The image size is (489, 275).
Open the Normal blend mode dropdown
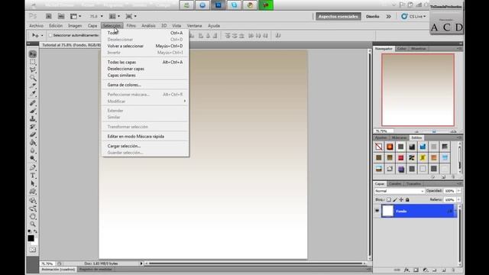tap(399, 191)
